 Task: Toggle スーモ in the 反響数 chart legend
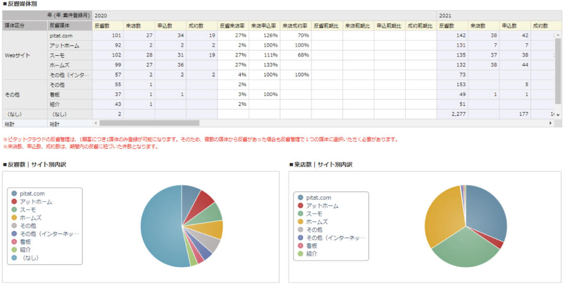24,210
